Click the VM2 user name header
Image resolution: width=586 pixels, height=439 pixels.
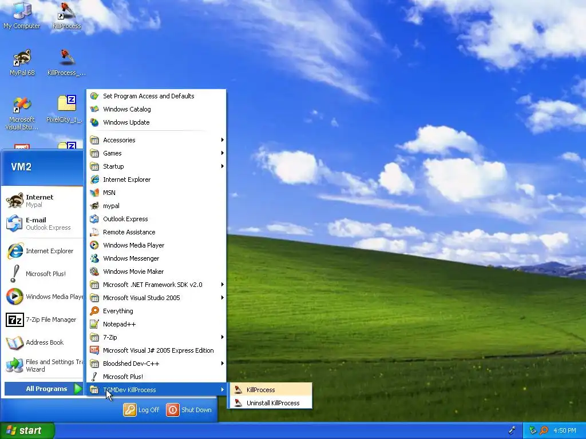point(21,166)
